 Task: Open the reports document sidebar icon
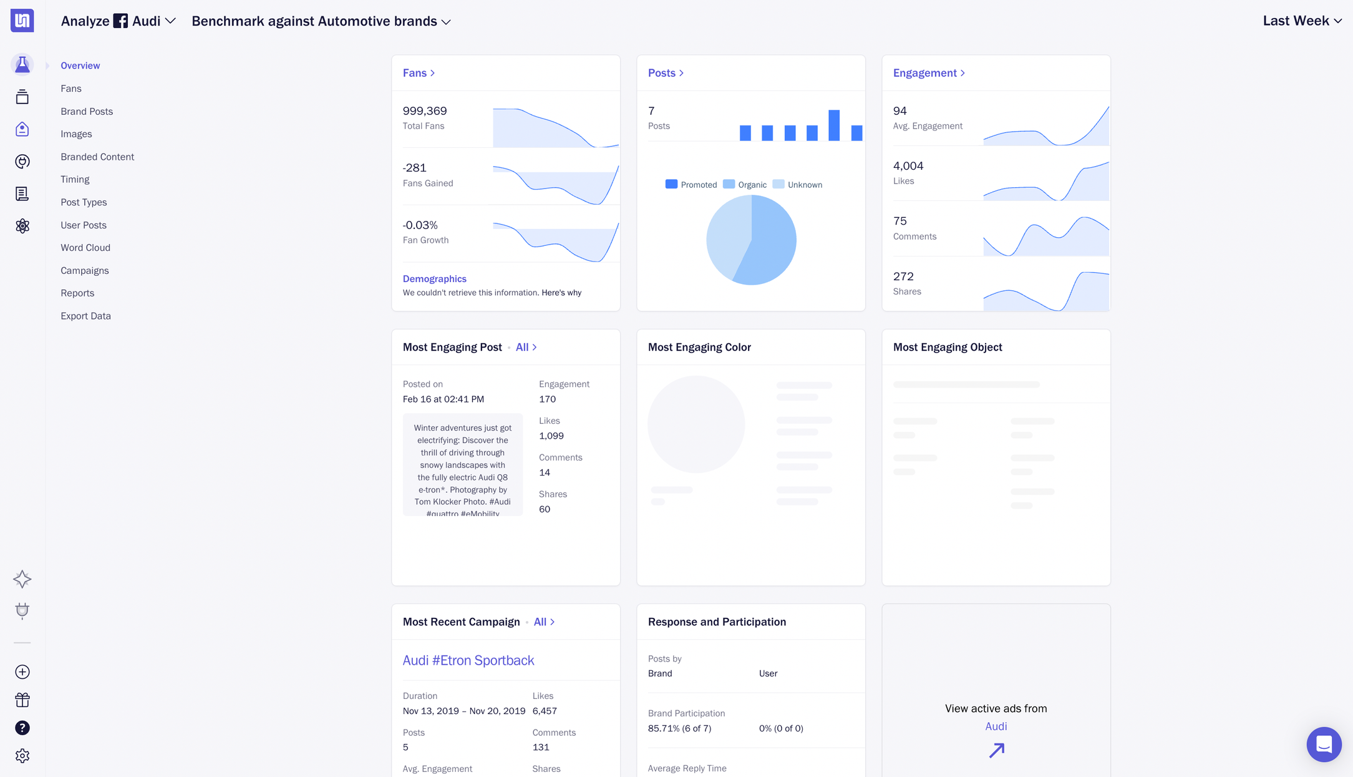pos(22,193)
